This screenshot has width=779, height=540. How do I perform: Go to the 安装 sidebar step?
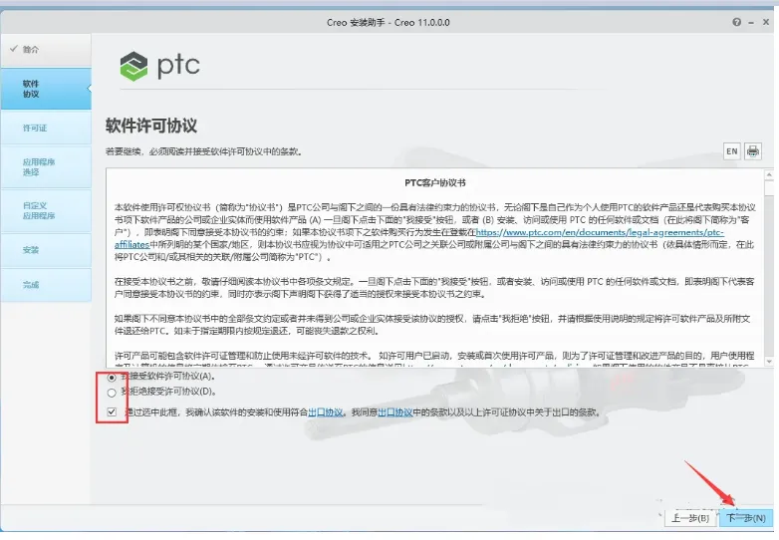click(x=46, y=250)
